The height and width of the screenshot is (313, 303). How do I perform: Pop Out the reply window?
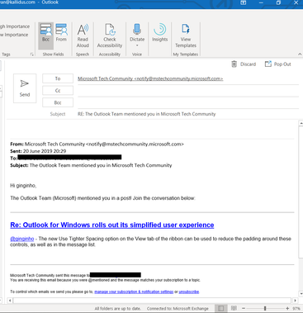tap(277, 64)
